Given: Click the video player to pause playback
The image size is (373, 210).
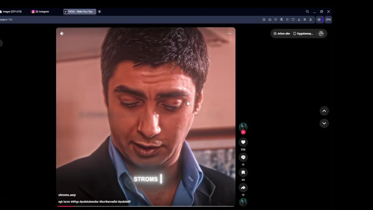Looking at the screenshot, I should [146, 117].
